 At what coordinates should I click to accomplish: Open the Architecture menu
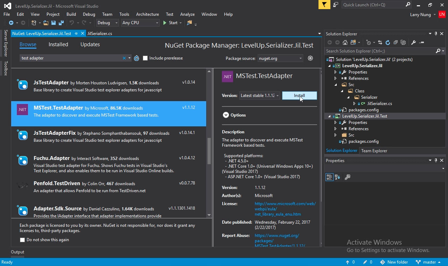(147, 14)
